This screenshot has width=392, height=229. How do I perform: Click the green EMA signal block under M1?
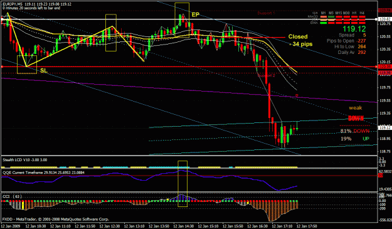click(324, 23)
